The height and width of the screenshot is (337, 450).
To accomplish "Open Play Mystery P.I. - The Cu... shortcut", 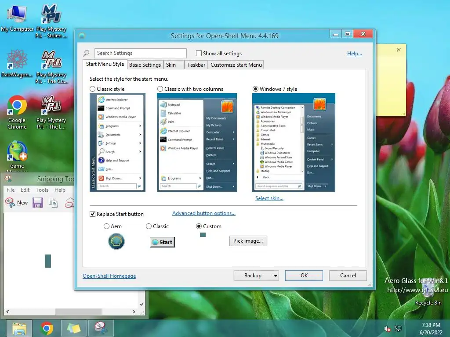I will pos(51,67).
